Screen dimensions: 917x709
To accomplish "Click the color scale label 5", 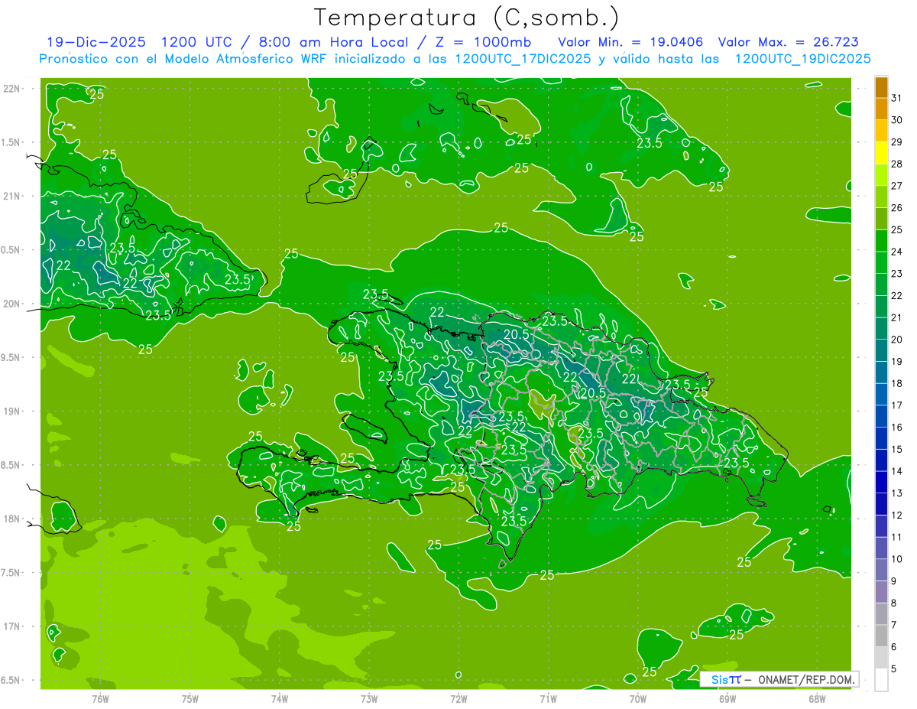I will click(894, 669).
